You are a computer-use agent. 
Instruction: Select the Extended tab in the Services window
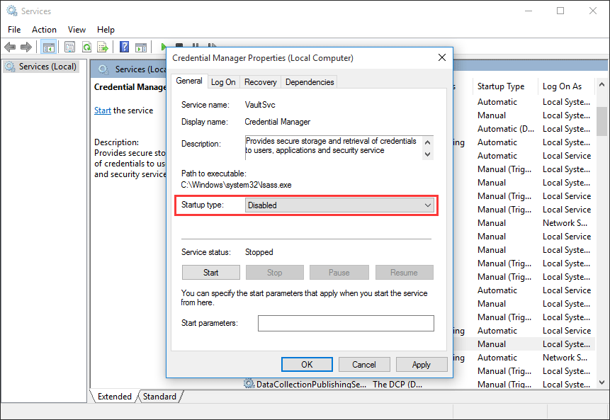tap(114, 397)
